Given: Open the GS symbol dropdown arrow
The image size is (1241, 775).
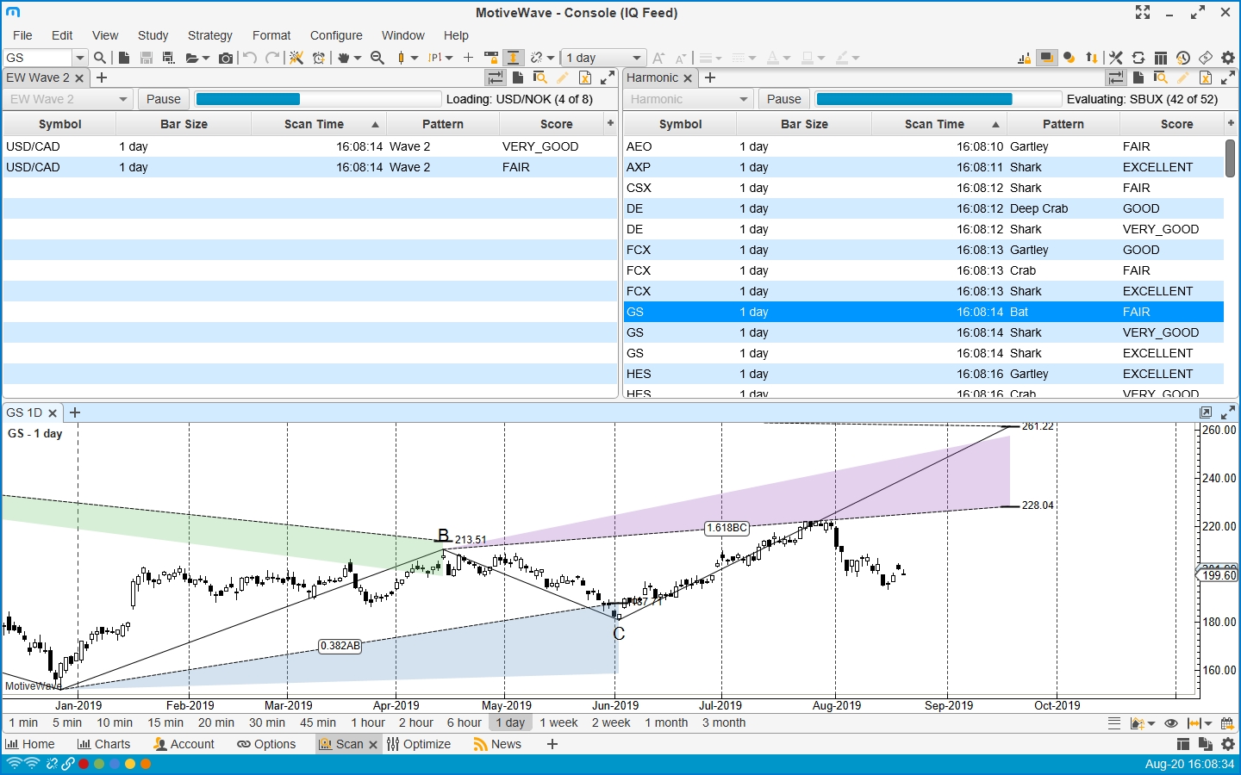Looking at the screenshot, I should point(80,58).
